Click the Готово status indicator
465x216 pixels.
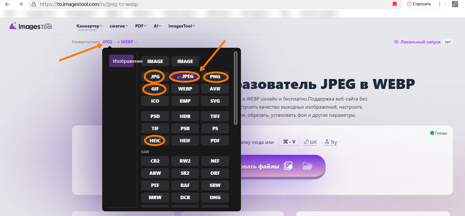coord(439,133)
